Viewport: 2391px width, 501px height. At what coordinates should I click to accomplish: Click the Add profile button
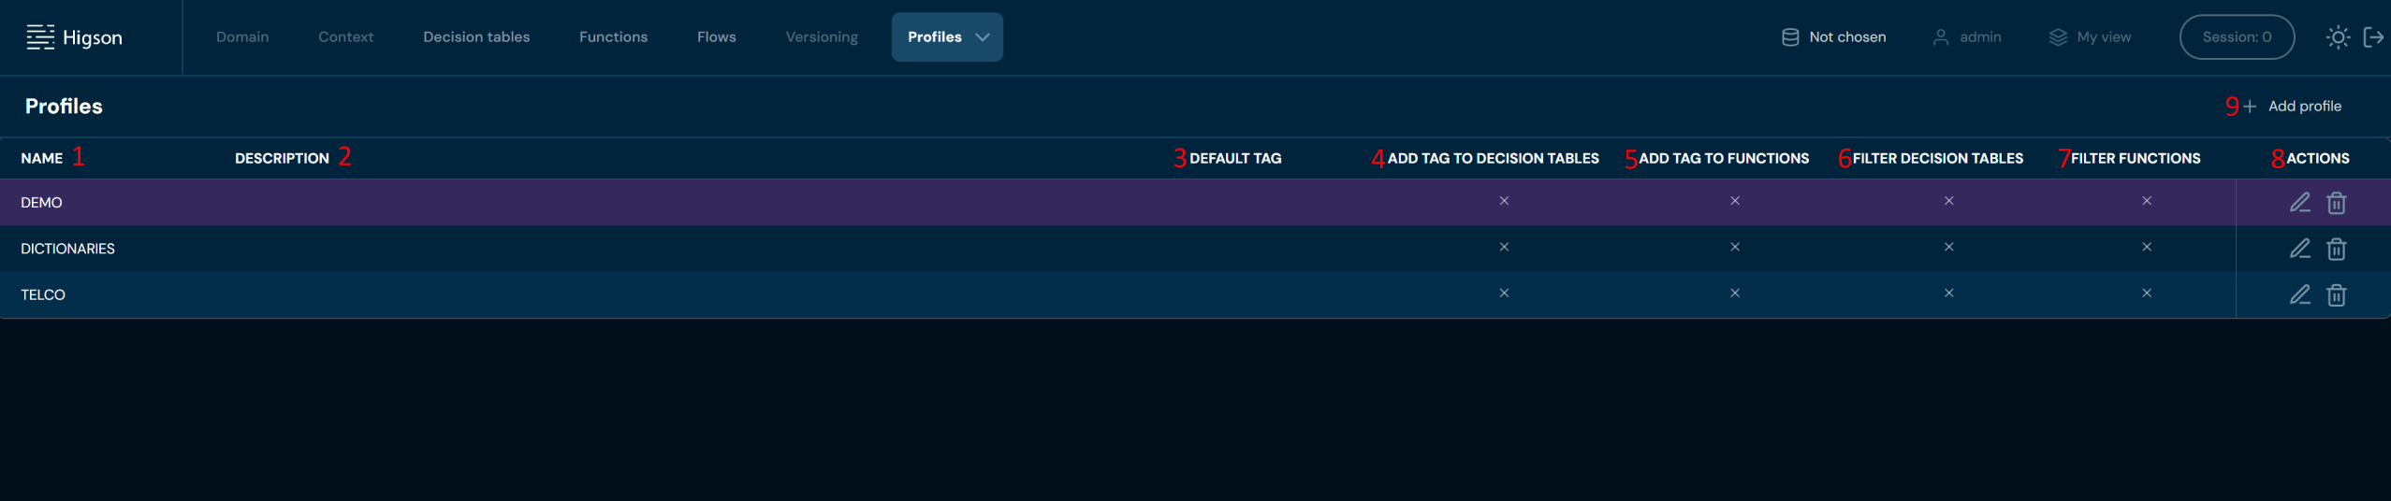[2292, 107]
